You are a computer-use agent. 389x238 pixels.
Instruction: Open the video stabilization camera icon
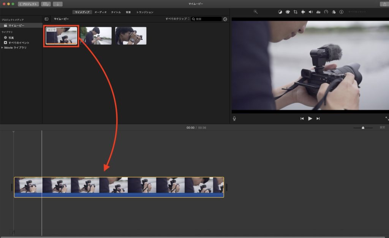tap(303, 12)
